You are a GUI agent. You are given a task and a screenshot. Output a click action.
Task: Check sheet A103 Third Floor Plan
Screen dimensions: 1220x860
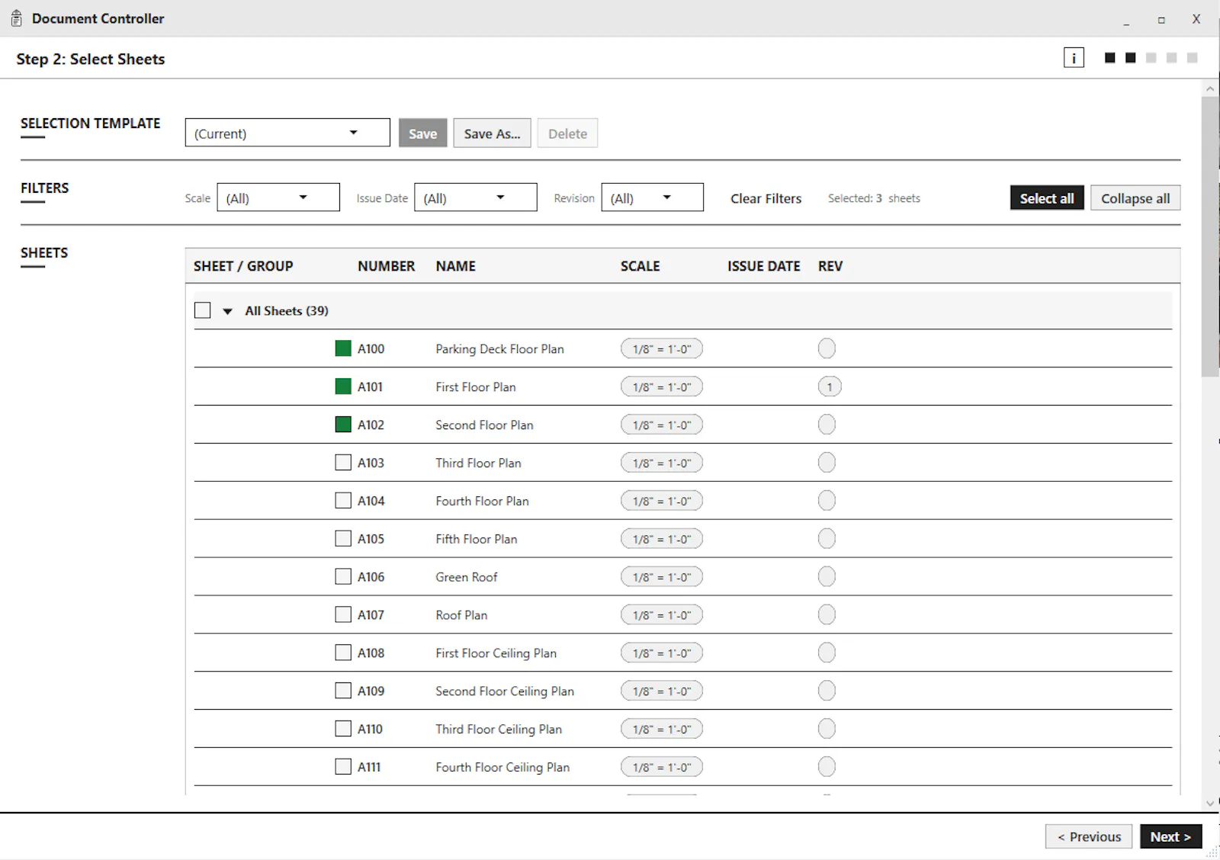(343, 463)
